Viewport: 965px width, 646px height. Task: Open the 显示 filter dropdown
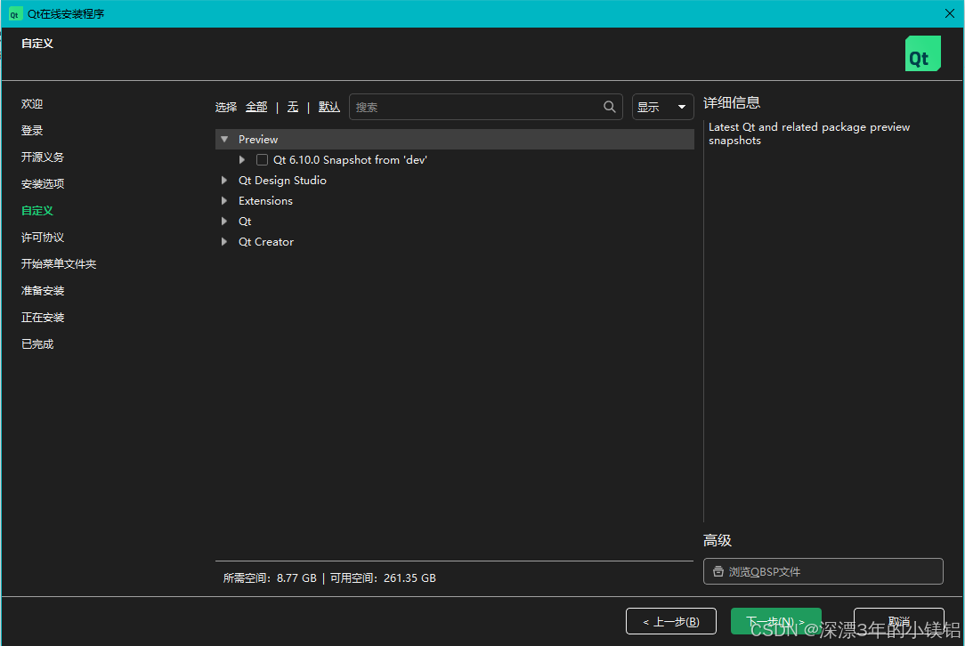tap(663, 107)
